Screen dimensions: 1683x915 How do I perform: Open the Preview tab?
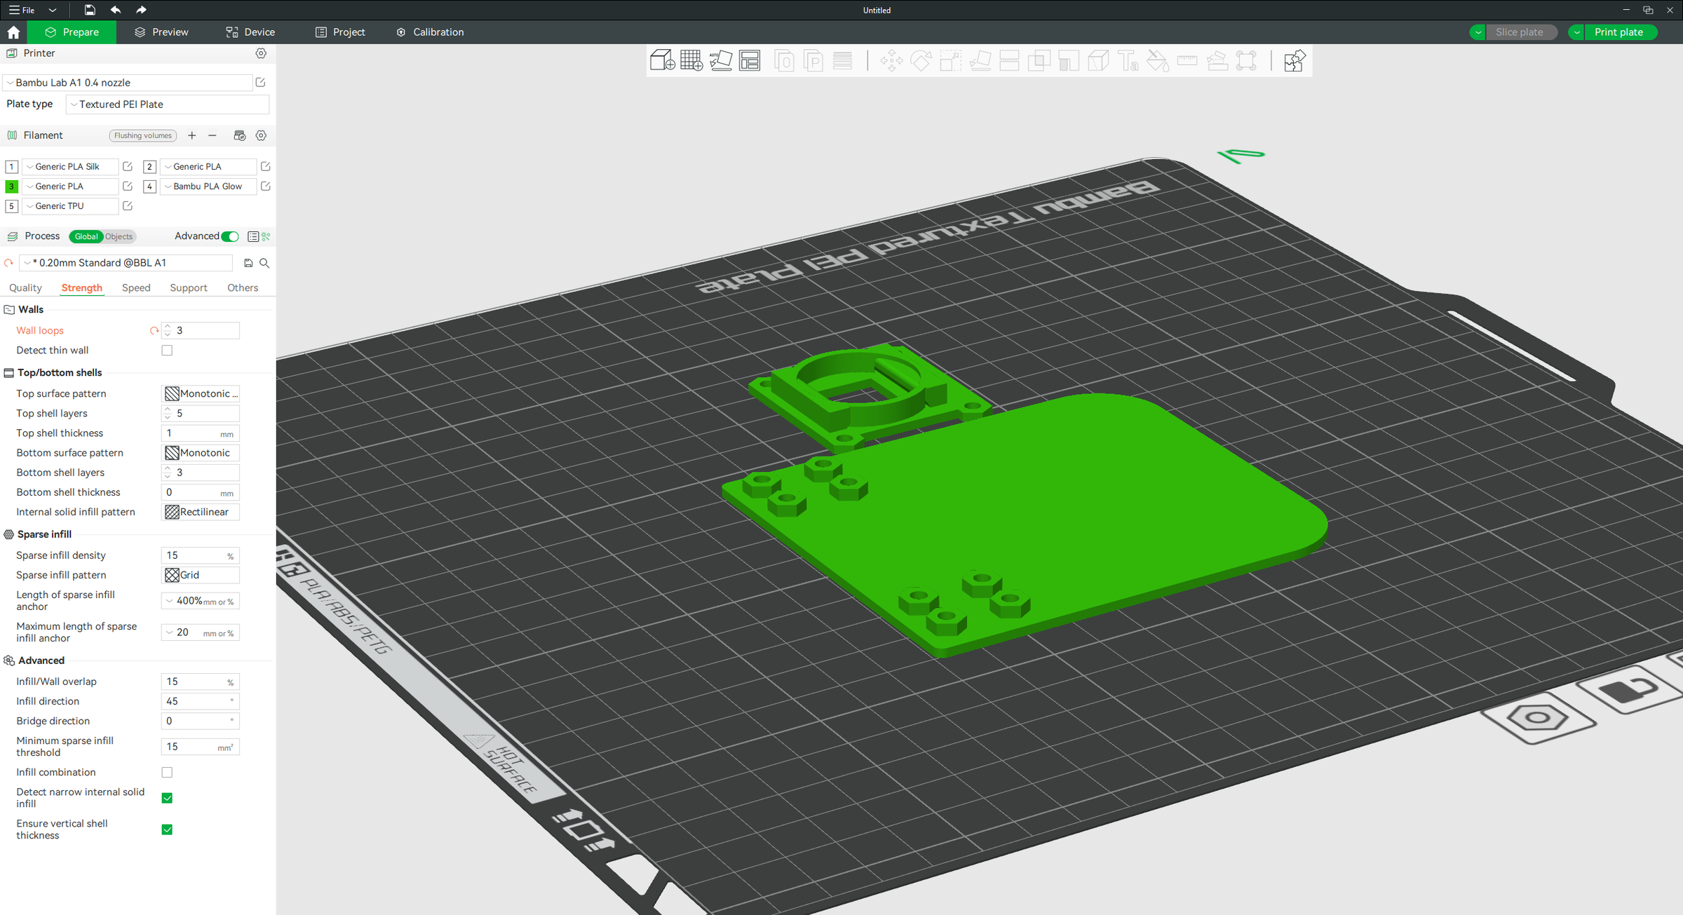161,32
